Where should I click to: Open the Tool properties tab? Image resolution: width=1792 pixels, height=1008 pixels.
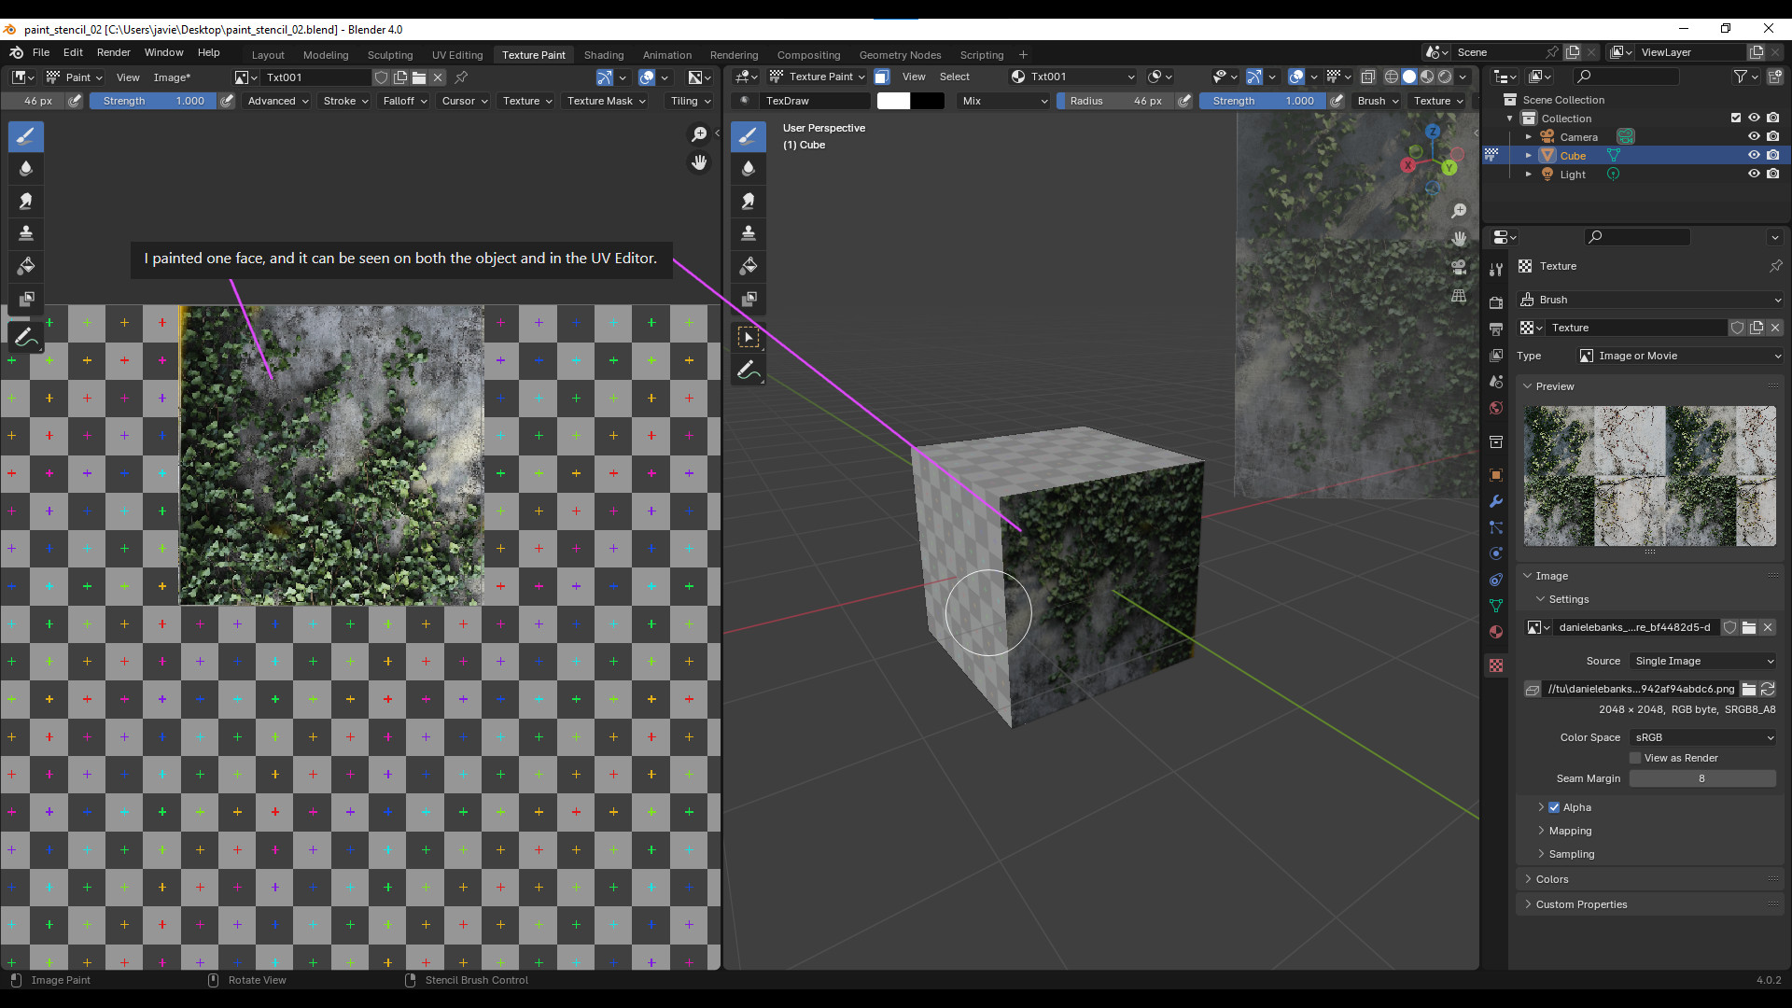pos(1496,269)
